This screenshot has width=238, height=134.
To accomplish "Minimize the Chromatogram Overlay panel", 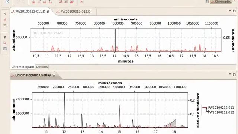I will coord(230,74).
